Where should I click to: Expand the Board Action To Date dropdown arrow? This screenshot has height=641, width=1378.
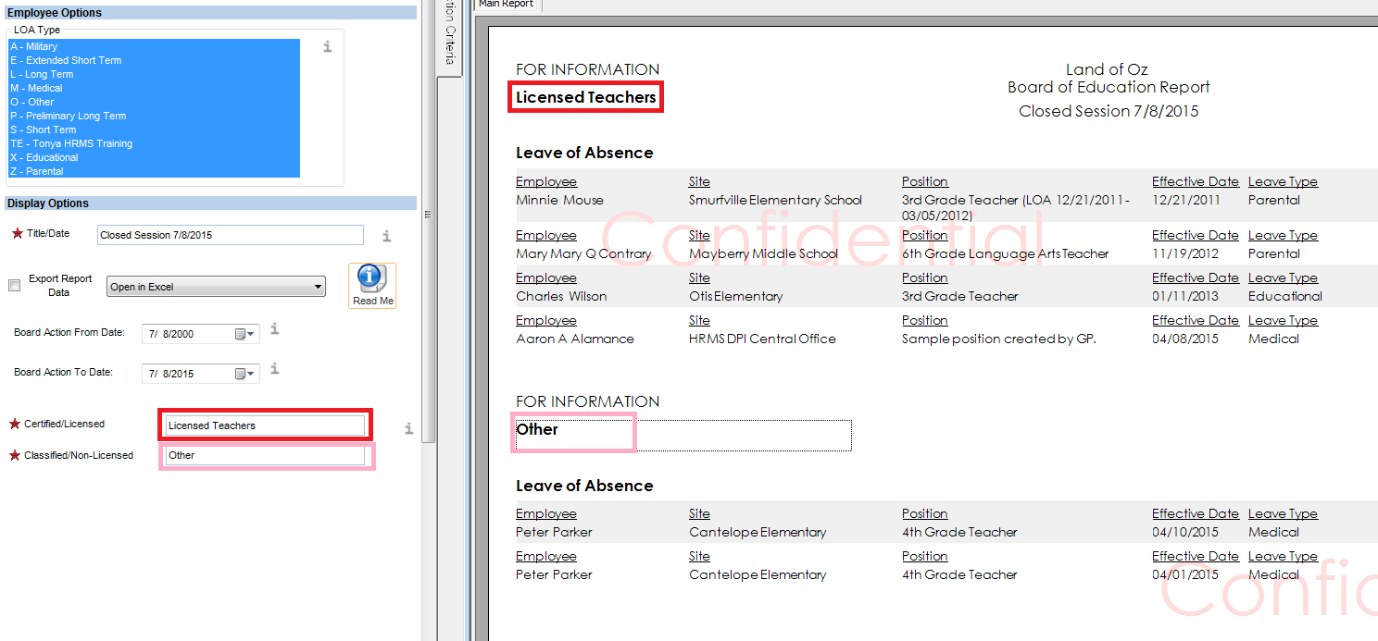(251, 373)
